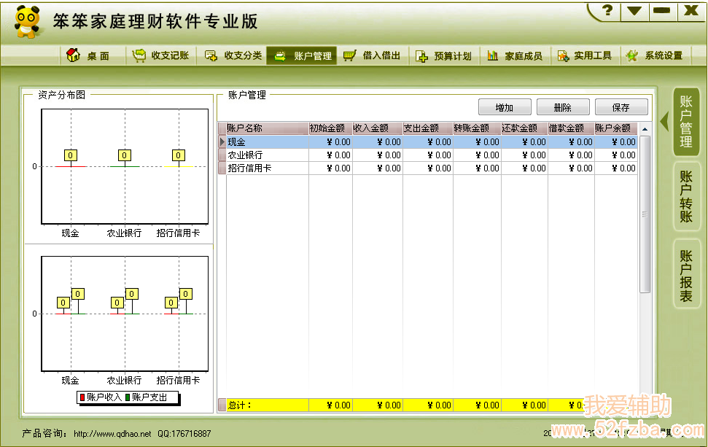Image resolution: width=708 pixels, height=447 pixels.
Task: Click the red 账户收入 legend swatch
Action: tap(82, 397)
